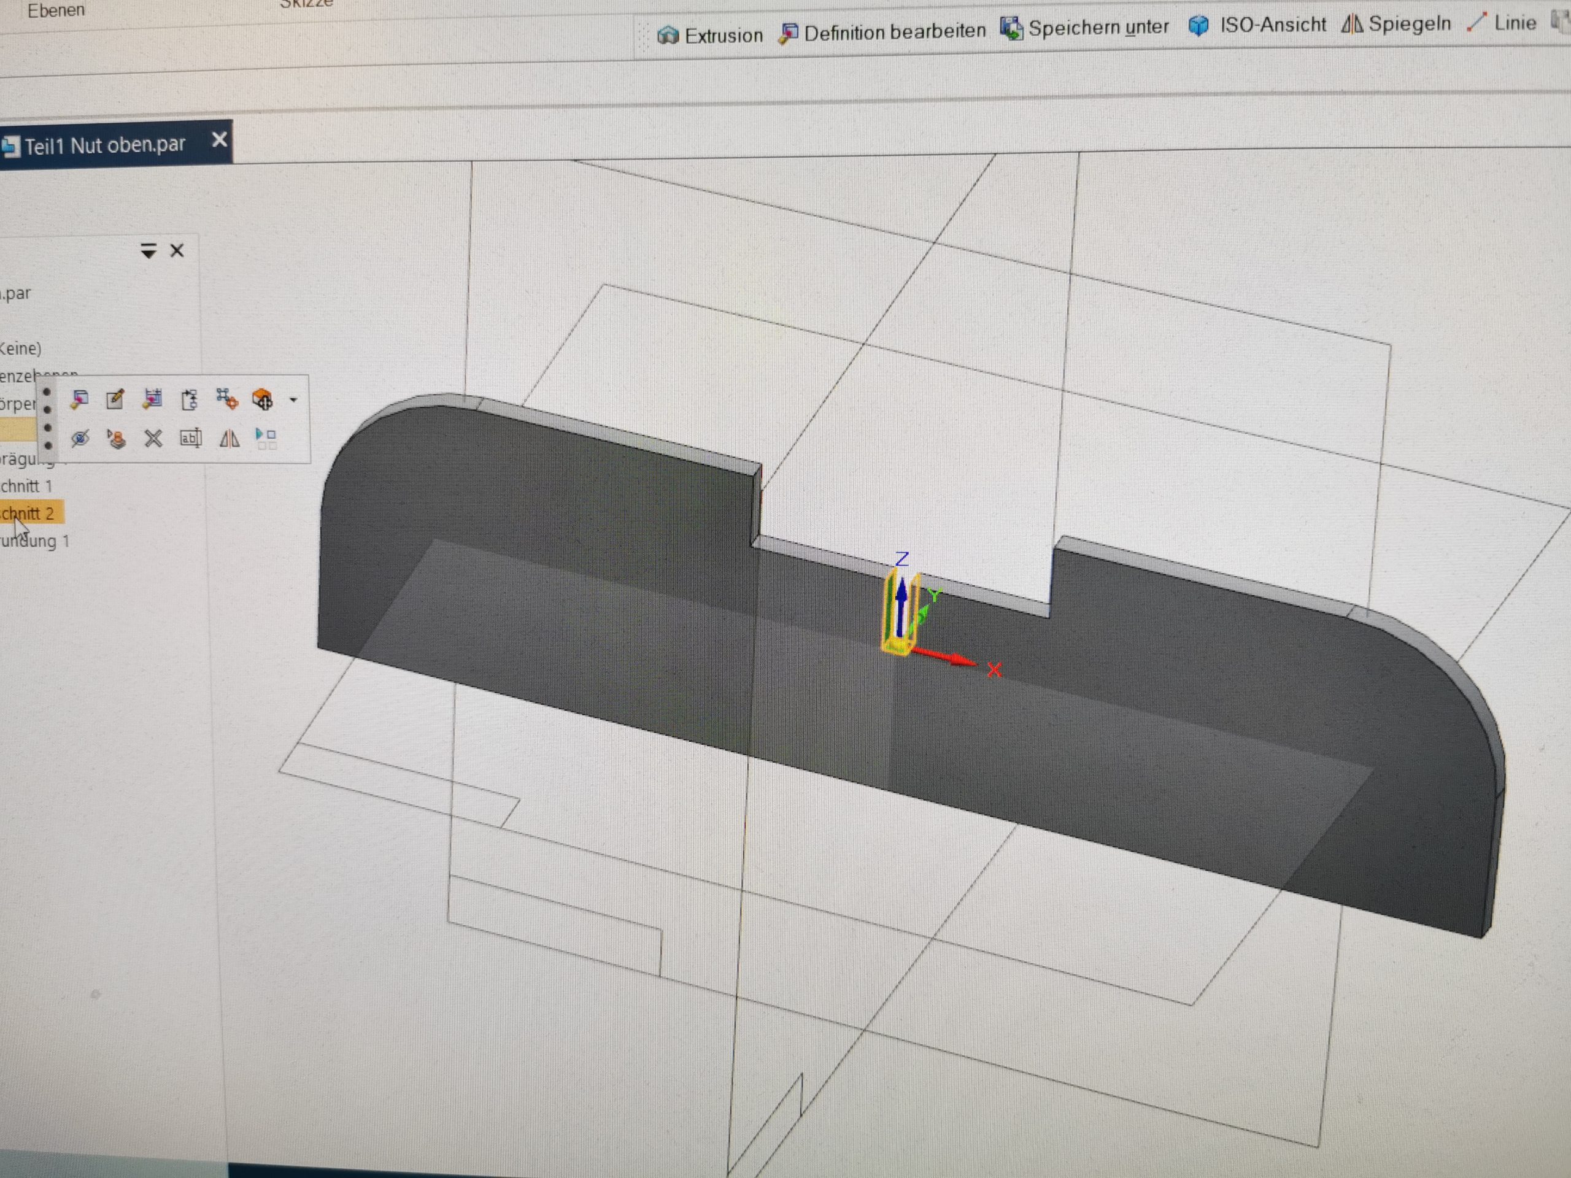
Task: Click Definition bearbeiten in top toolbar
Action: pos(883,32)
